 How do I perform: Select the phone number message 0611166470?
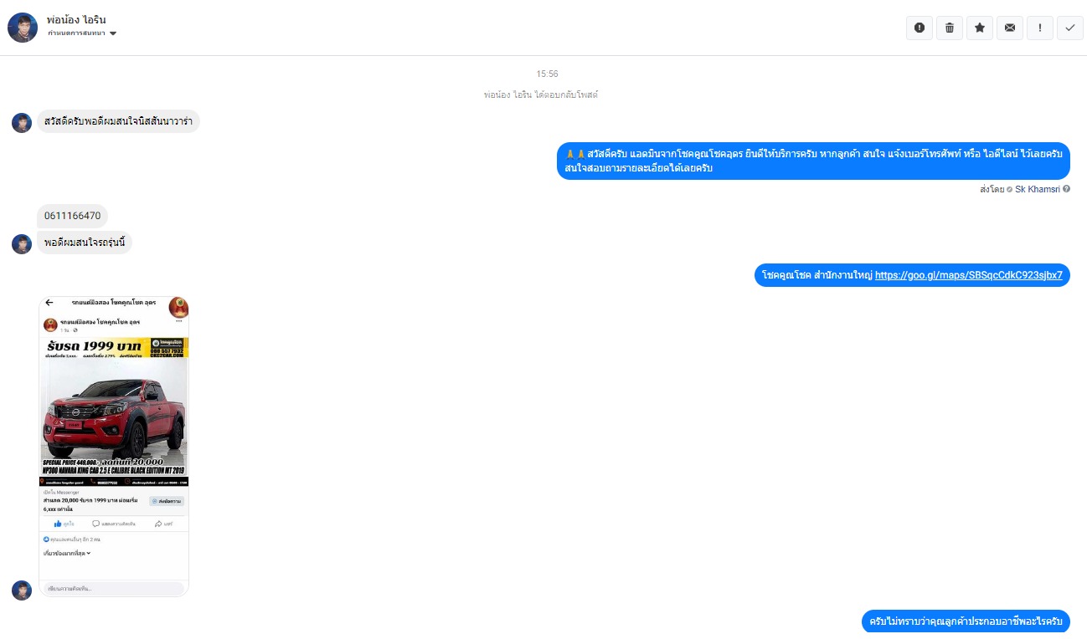pos(73,216)
